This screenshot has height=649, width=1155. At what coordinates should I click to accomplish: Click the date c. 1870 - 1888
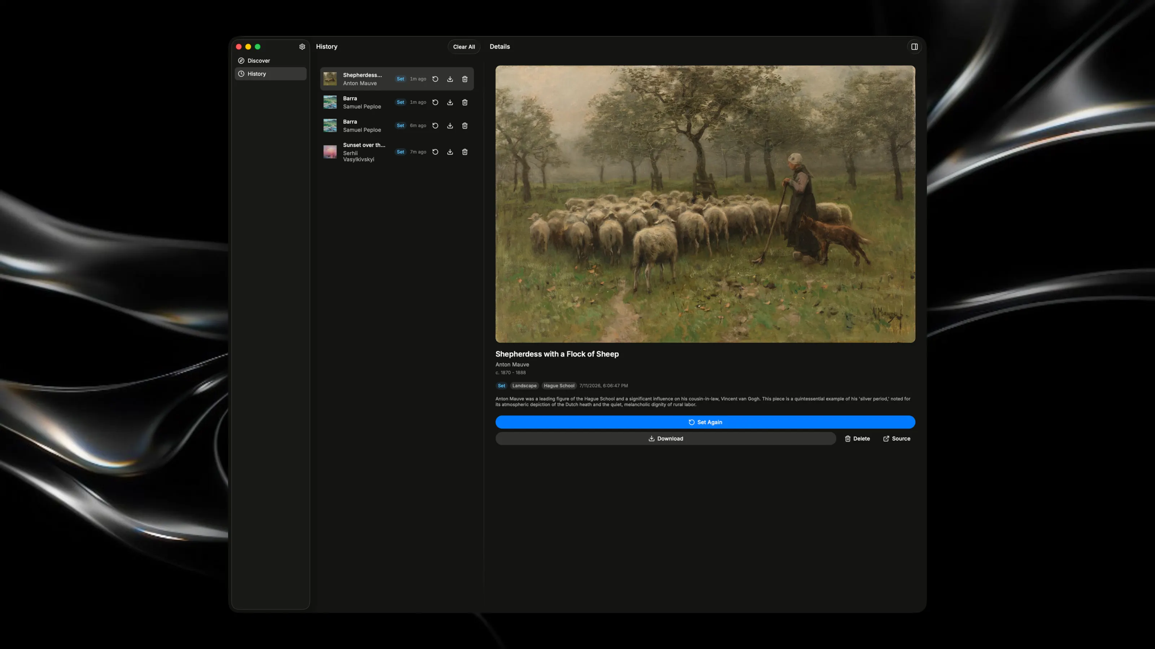coord(510,373)
